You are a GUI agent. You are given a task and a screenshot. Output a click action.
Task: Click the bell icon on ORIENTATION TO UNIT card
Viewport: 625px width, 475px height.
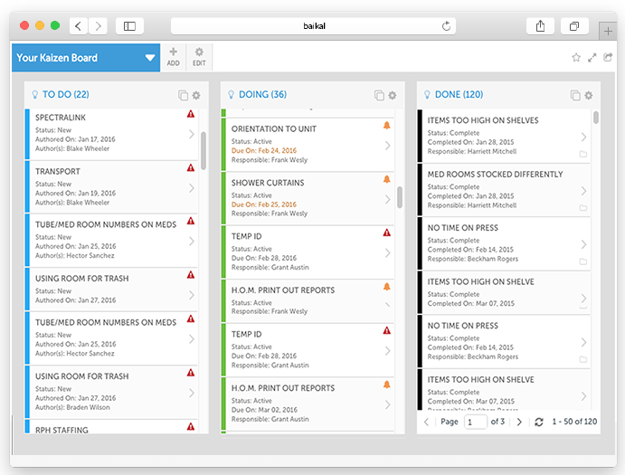pos(387,126)
